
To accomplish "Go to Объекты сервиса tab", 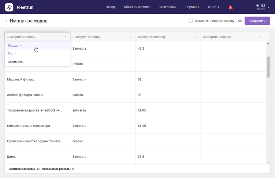I will [x=137, y=7].
